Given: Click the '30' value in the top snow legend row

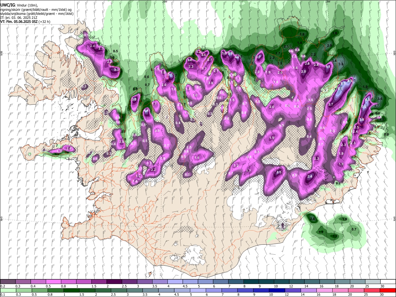Looking at the screenshot, I should pos(382,286).
